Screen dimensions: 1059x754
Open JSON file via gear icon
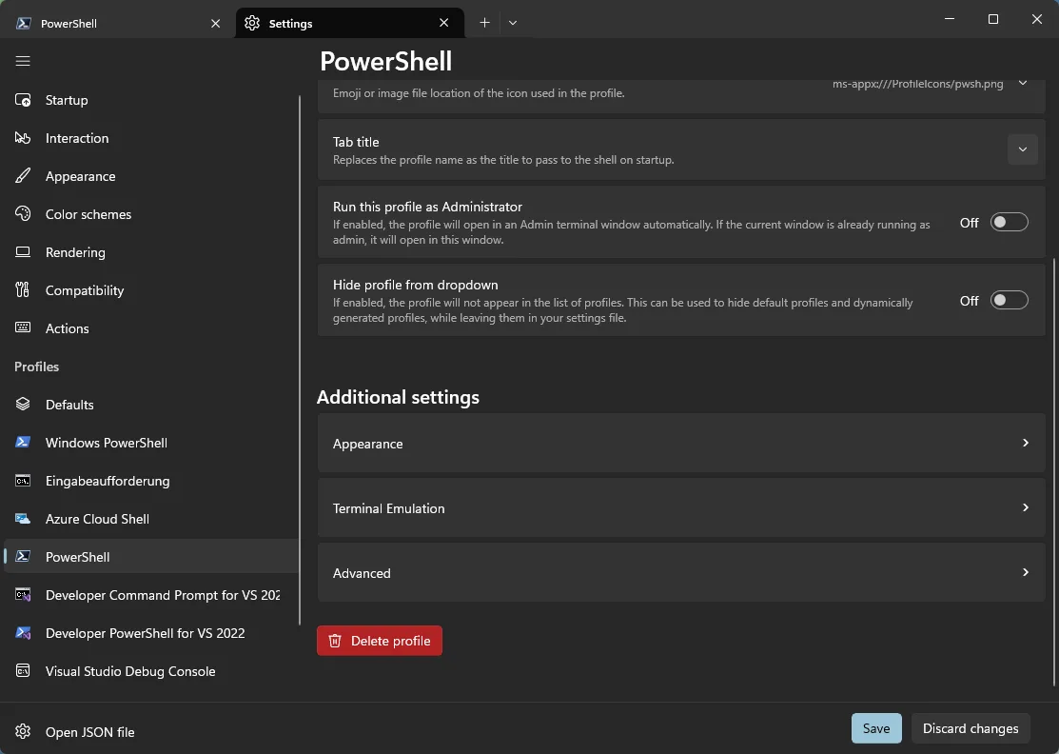(24, 732)
